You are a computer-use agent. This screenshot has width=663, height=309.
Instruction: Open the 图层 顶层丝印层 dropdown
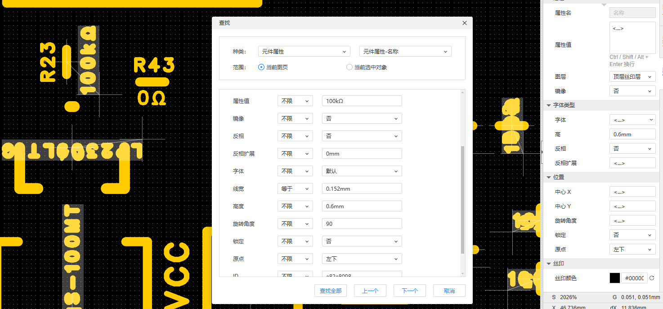point(632,77)
